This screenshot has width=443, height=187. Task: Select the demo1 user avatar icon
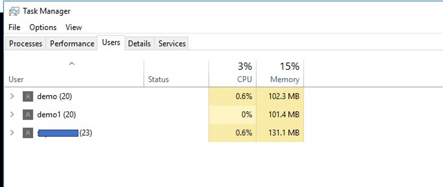(x=27, y=115)
